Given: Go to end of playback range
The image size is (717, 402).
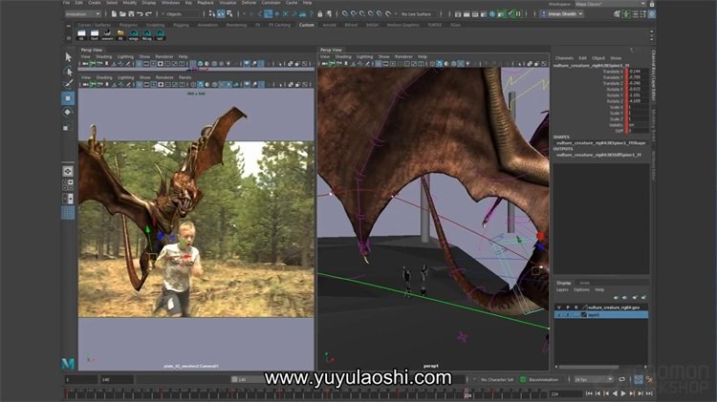Looking at the screenshot, I should click(649, 393).
